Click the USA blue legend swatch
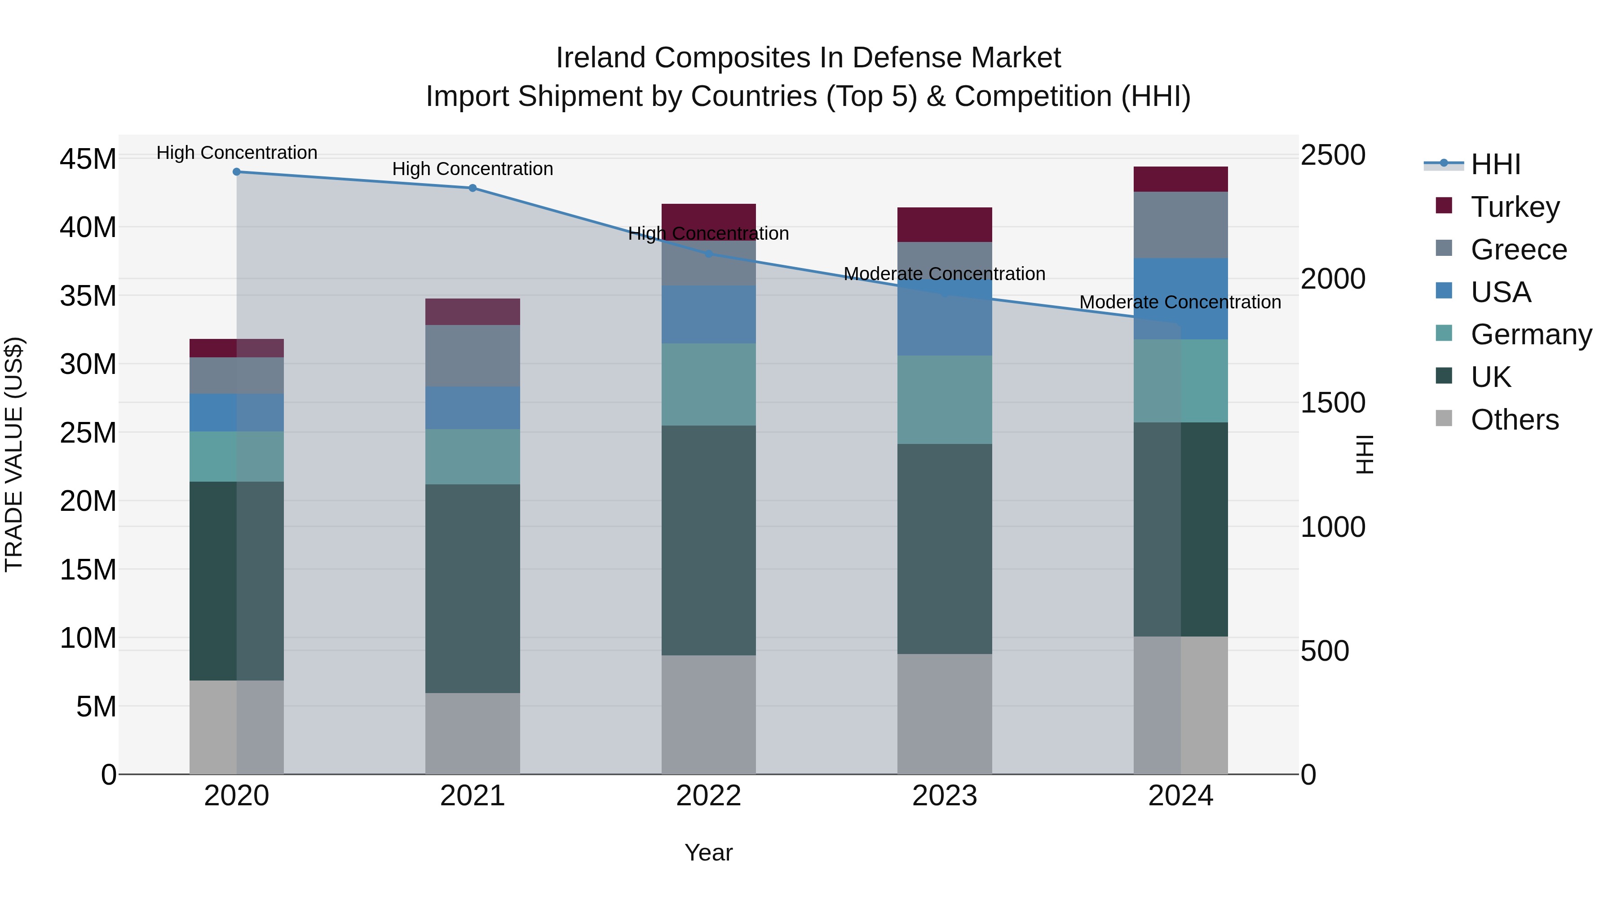The height and width of the screenshot is (909, 1617). click(x=1444, y=290)
